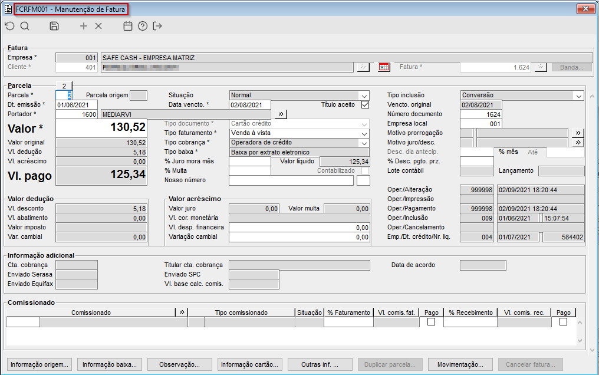Click the refresh/undo toolbar icon
This screenshot has width=599, height=375.
(9, 26)
